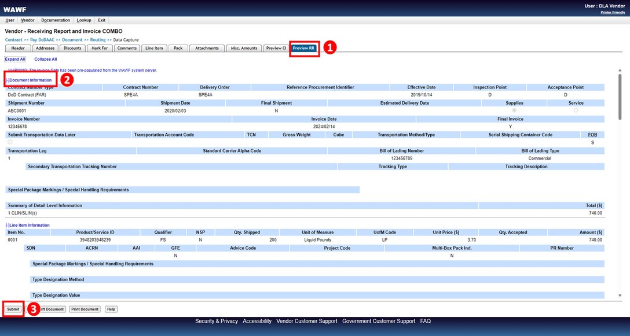Open the User menu
The height and width of the screenshot is (336, 630).
click(10, 20)
